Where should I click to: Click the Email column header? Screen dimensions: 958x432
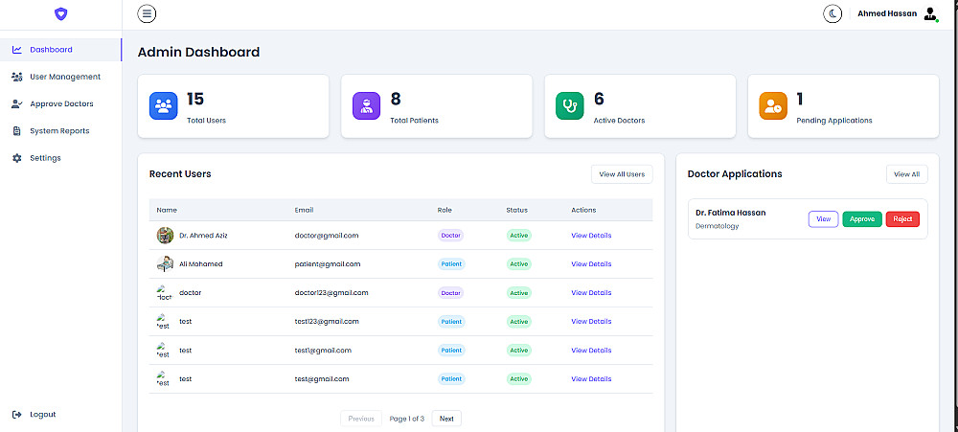pyautogui.click(x=304, y=210)
